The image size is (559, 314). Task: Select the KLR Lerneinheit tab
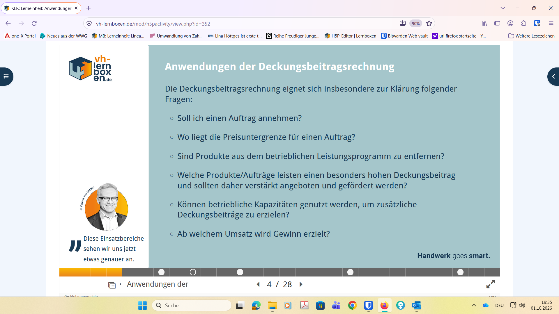41,8
